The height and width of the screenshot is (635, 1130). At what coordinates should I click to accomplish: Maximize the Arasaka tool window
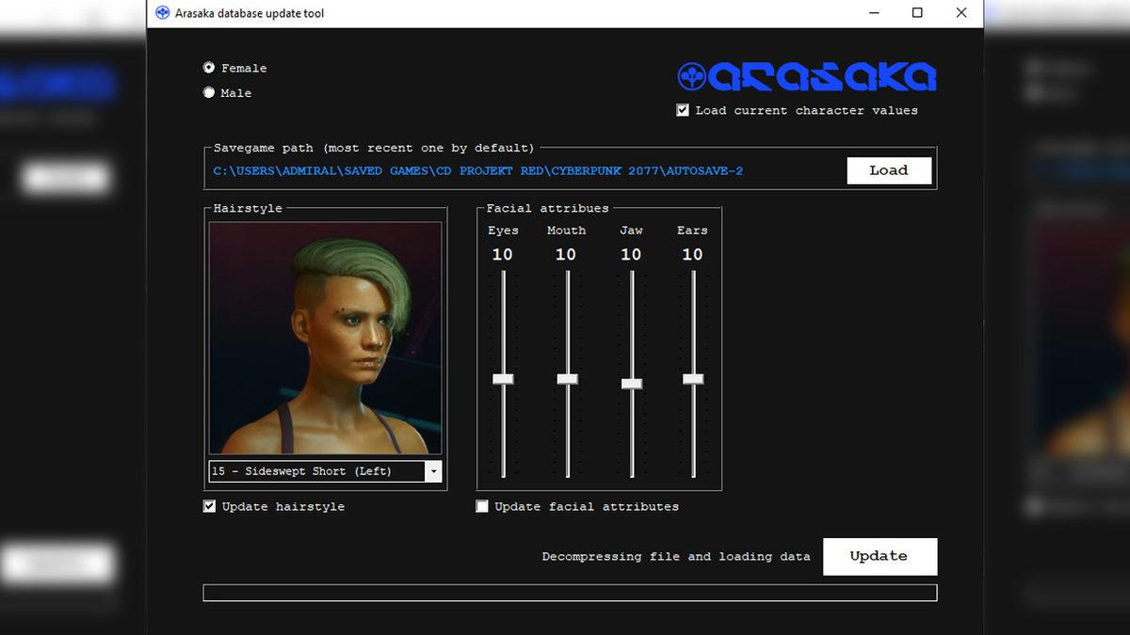tap(917, 13)
